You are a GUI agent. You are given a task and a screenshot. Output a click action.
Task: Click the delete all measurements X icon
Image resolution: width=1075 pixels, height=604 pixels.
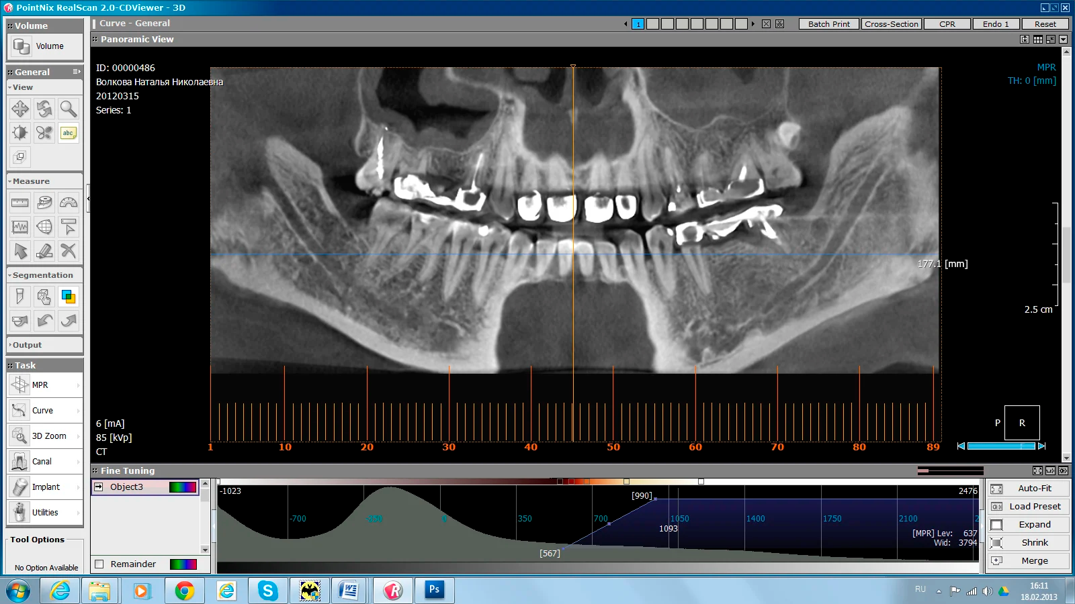pyautogui.click(x=69, y=251)
